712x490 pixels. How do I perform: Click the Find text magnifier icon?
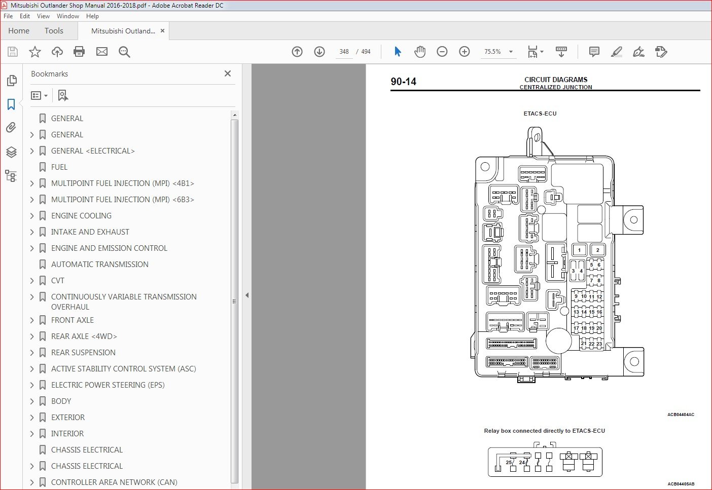124,52
